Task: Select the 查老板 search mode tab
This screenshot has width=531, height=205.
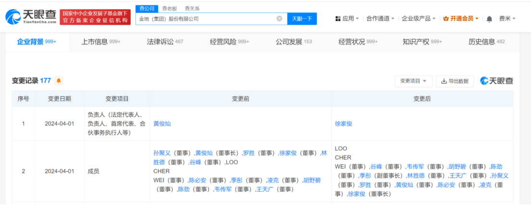Action: [168, 8]
